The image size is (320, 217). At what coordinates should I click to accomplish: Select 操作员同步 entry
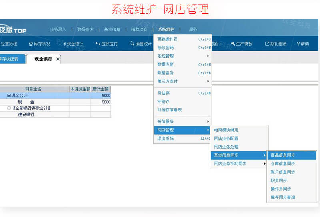pyautogui.click(x=292, y=189)
